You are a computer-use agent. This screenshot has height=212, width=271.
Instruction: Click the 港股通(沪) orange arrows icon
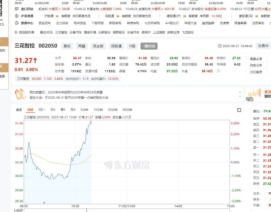[x=185, y=16]
